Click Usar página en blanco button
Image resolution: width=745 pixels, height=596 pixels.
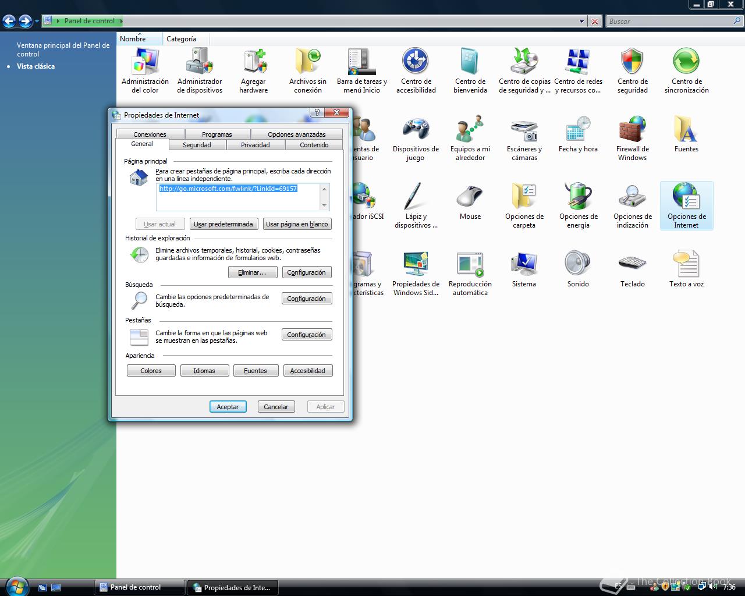coord(297,224)
